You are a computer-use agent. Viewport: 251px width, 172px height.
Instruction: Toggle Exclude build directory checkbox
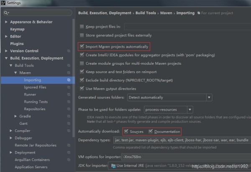[82, 80]
